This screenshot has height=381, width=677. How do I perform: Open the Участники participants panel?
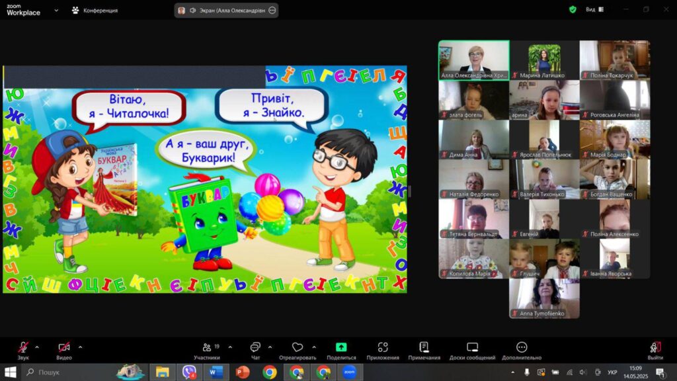coord(207,351)
